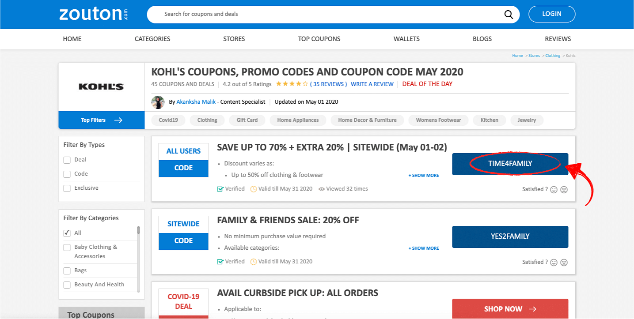Click the Kohl's store logo
The image size is (634, 319).
[101, 87]
